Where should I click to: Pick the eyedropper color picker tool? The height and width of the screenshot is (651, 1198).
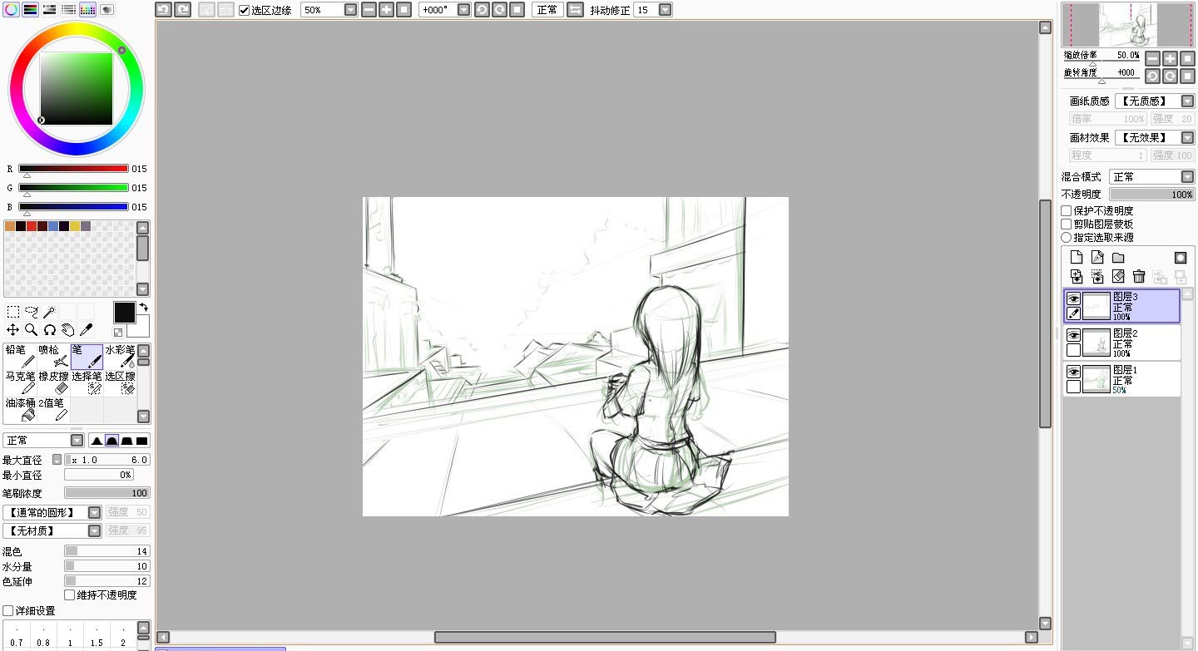[86, 330]
